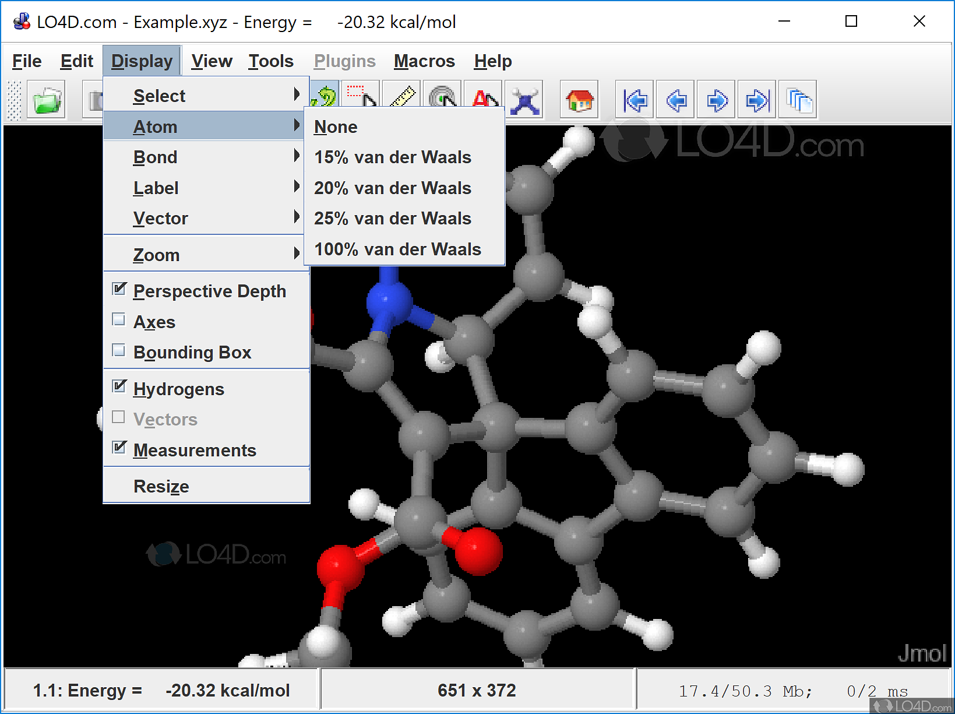The width and height of the screenshot is (955, 714).
Task: Click the blue nitrogen atom
Action: 389,302
